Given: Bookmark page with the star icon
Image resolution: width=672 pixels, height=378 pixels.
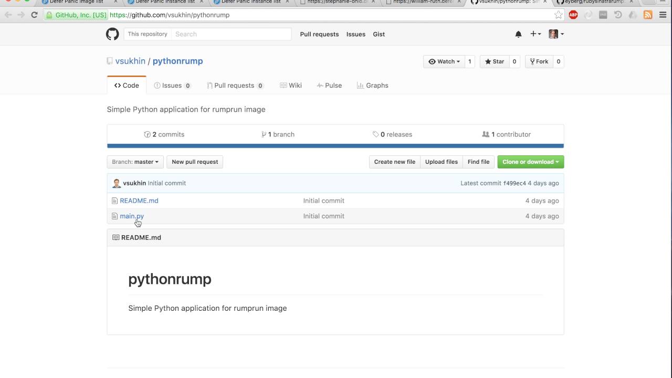Looking at the screenshot, I should point(559,15).
